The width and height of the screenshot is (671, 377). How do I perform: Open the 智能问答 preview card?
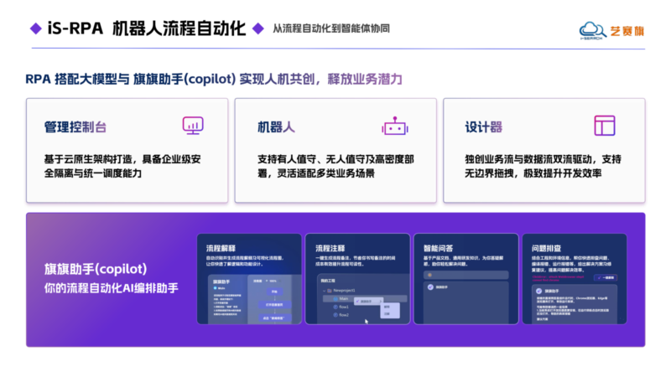click(466, 279)
